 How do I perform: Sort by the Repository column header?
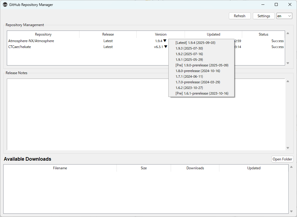(43, 34)
